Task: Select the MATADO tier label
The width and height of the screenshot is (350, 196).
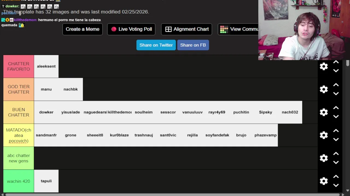Action: pyautogui.click(x=19, y=135)
